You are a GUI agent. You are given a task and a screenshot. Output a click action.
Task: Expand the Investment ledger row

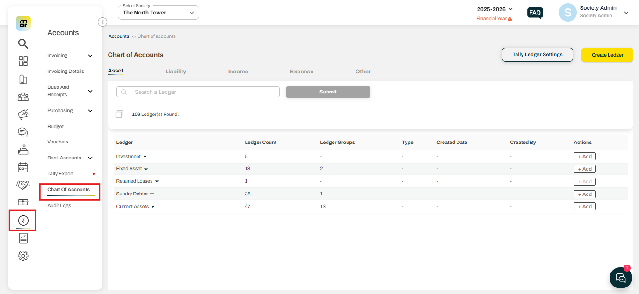(145, 157)
